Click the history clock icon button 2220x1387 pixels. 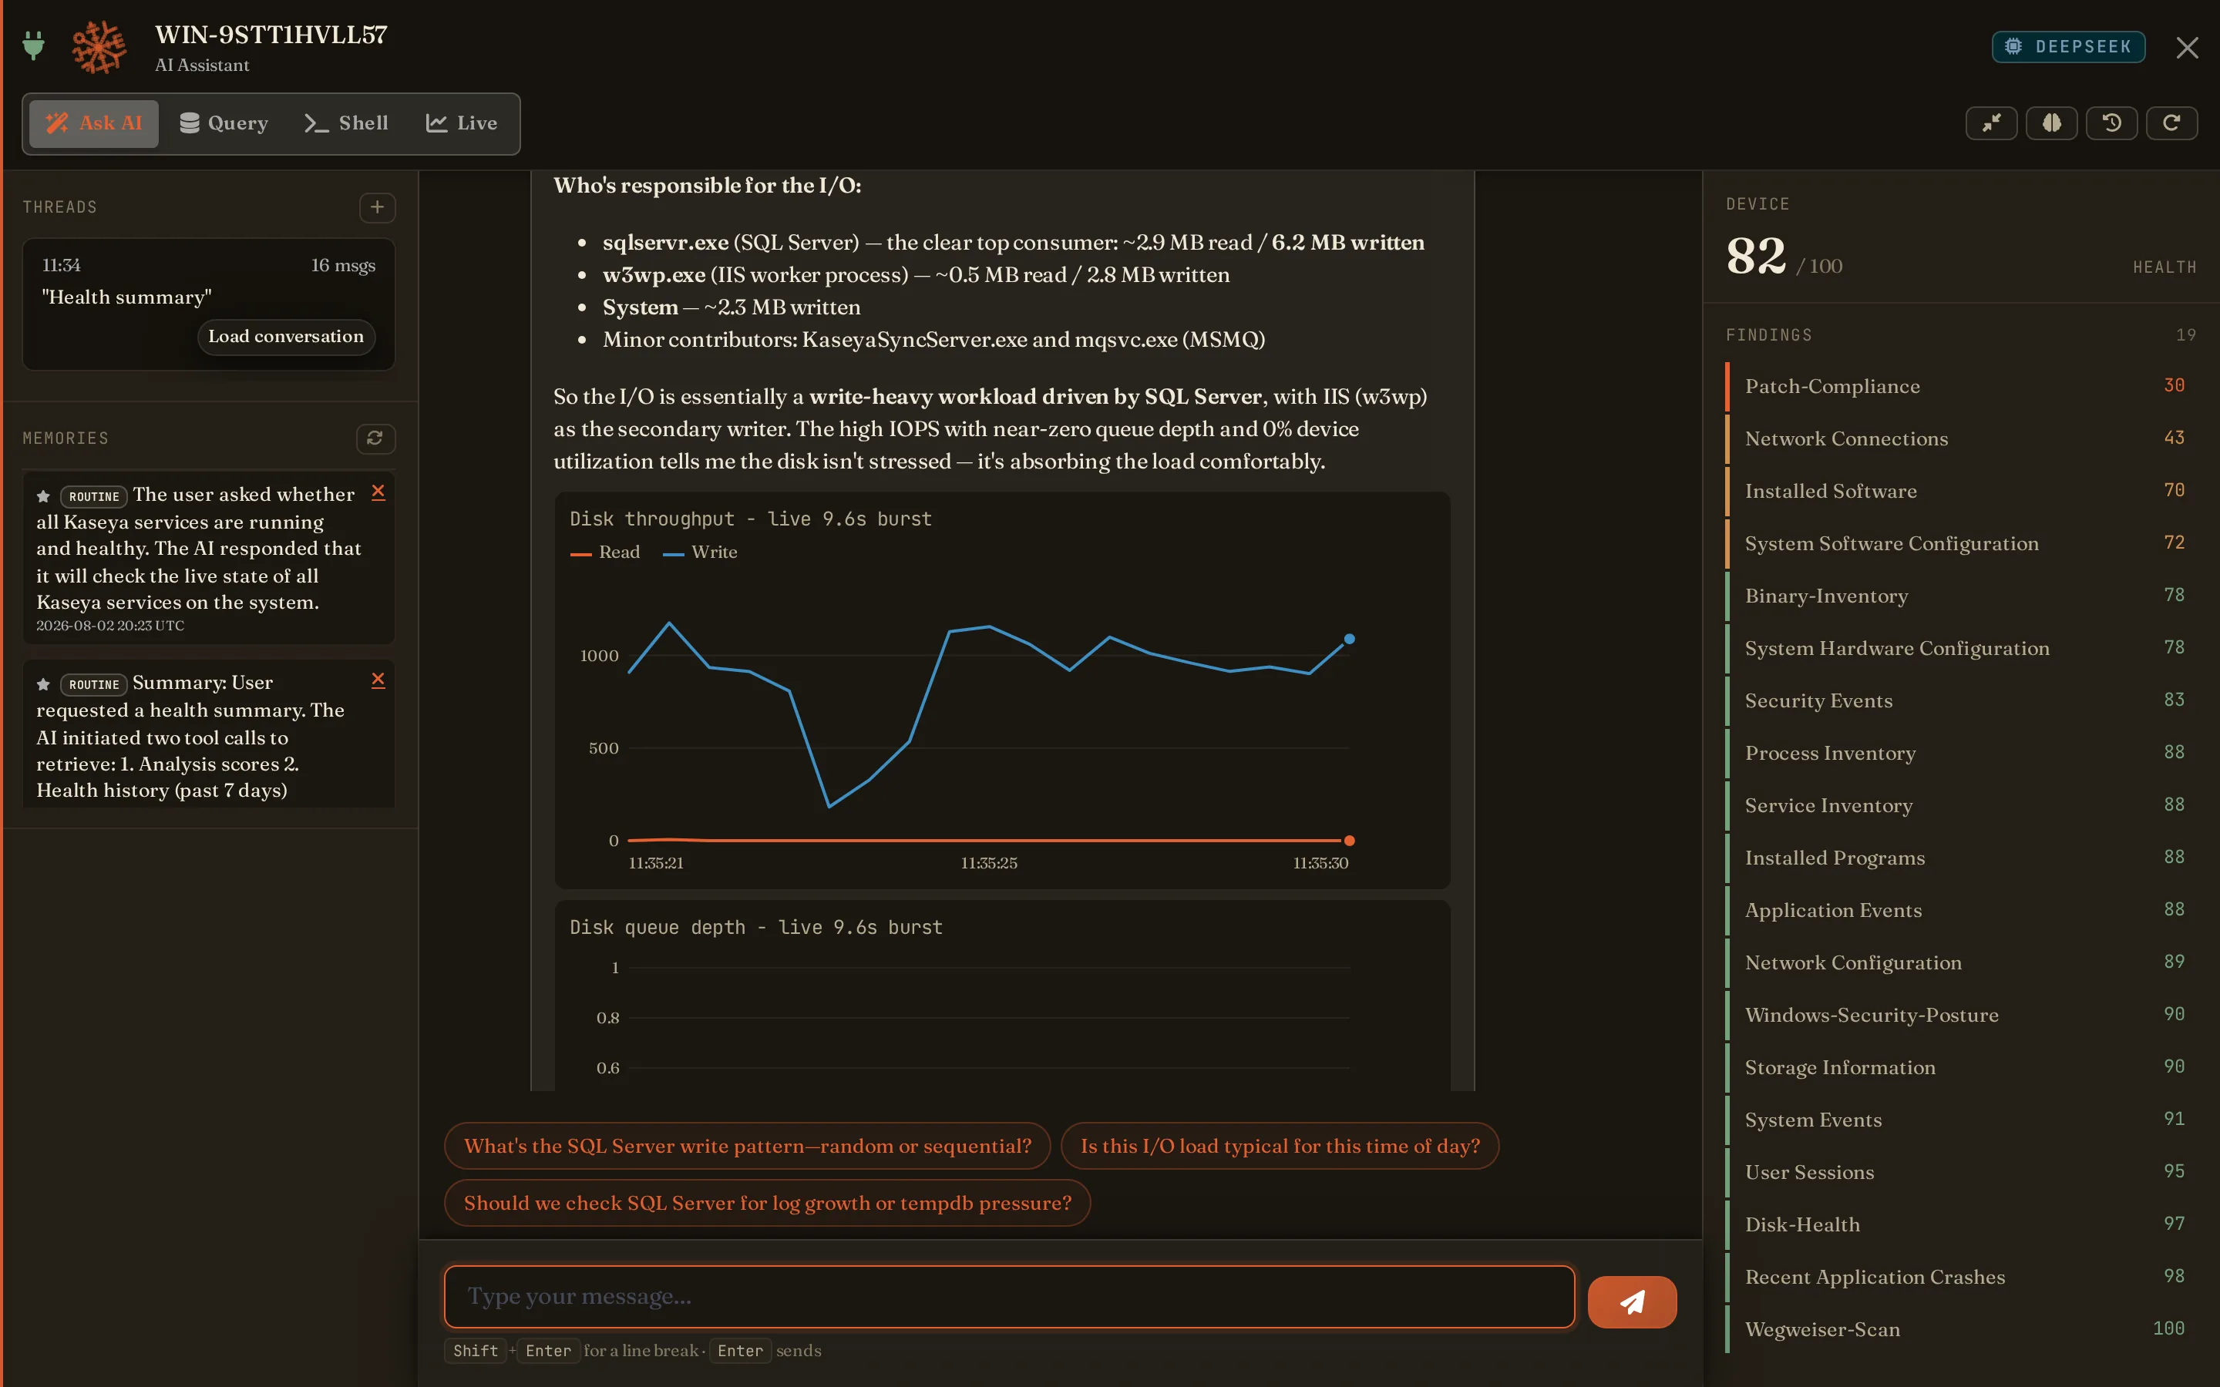click(x=2111, y=123)
